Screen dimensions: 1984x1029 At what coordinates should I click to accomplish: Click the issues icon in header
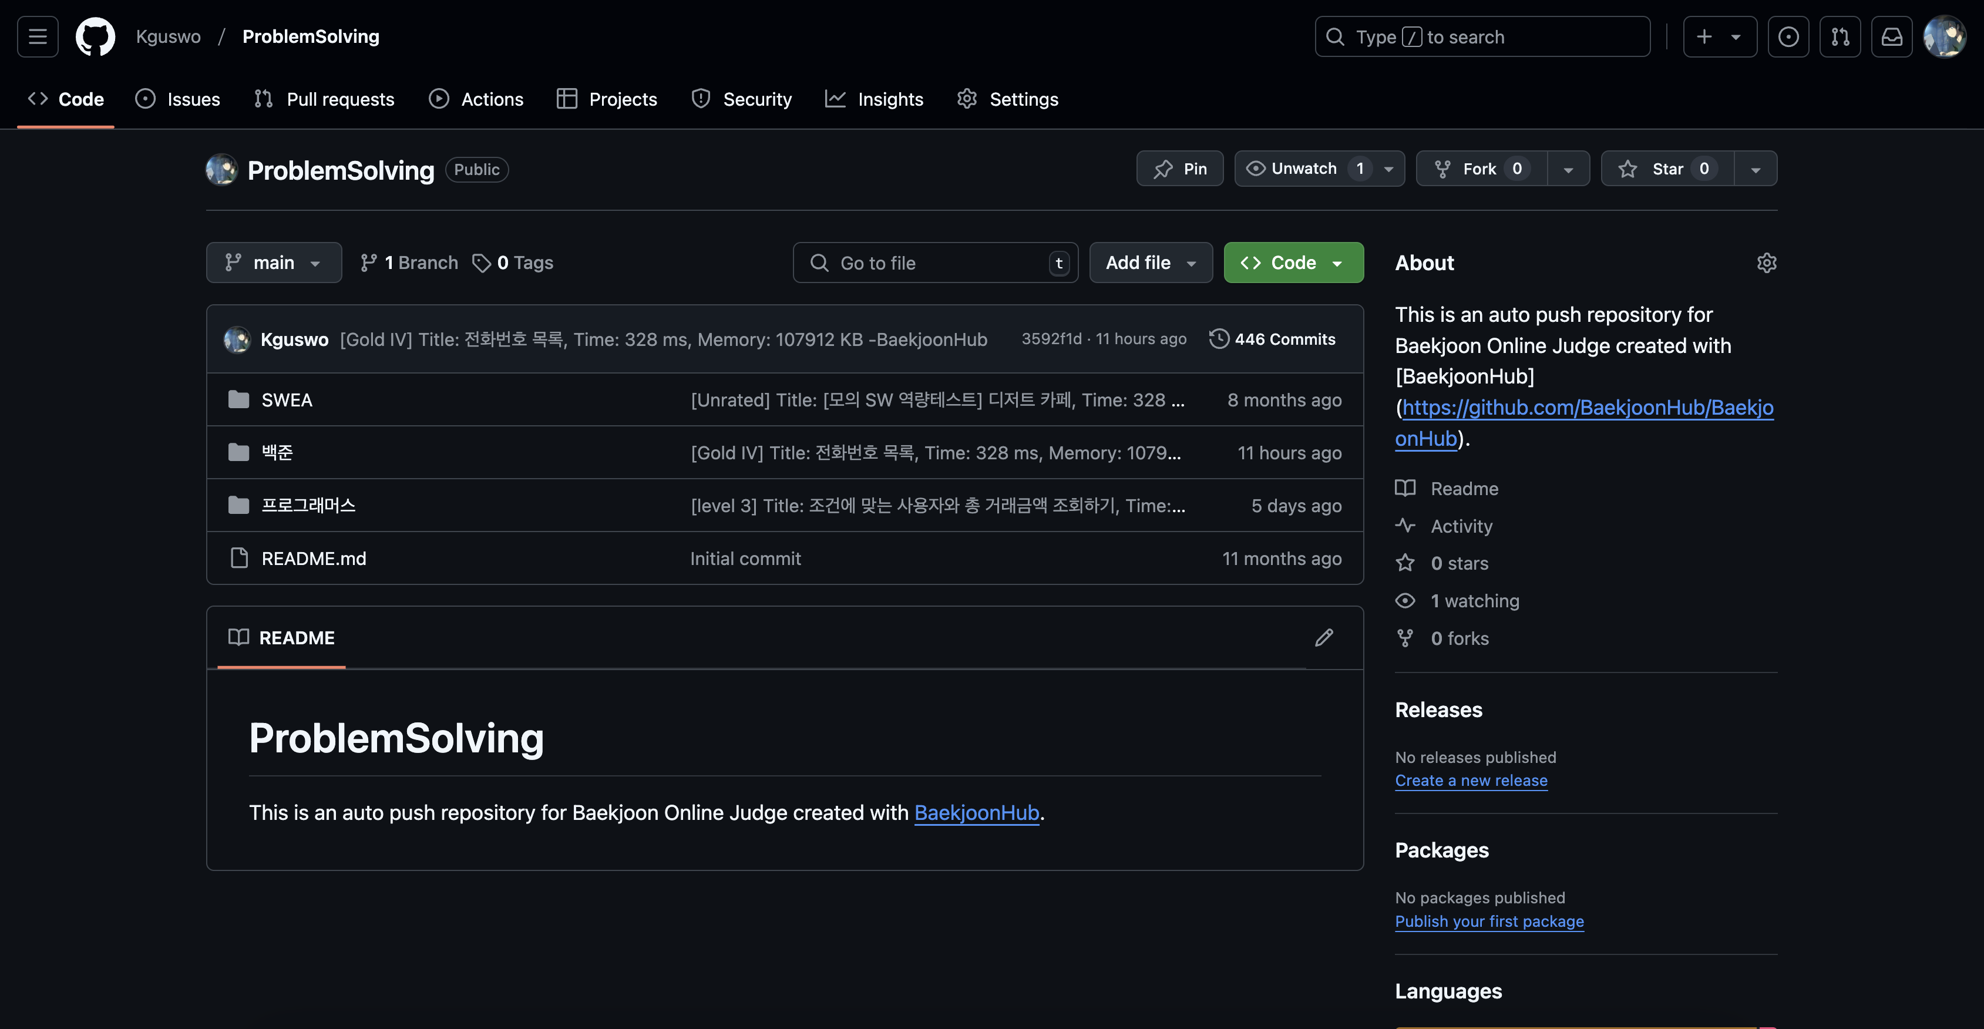(1788, 36)
